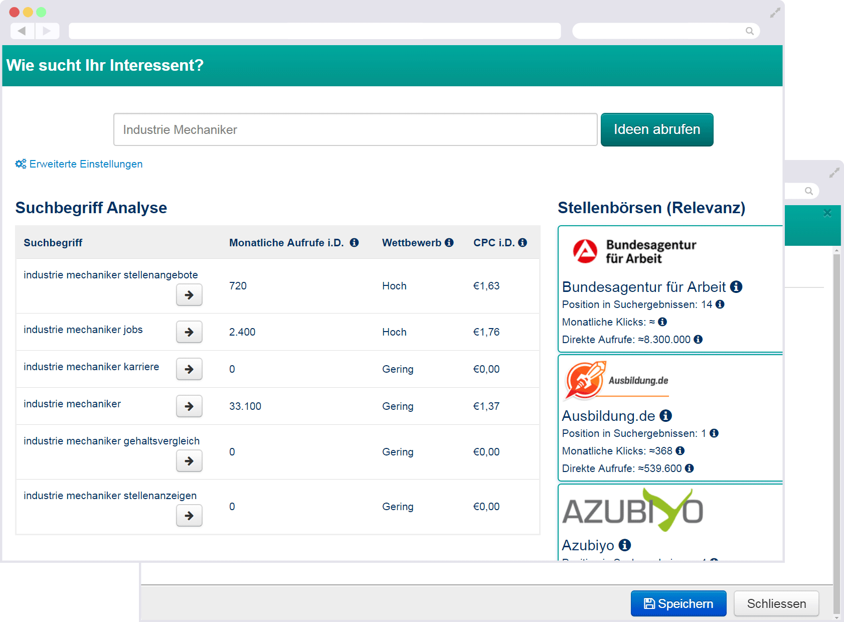Click the Suchbegriff Analyse heading
This screenshot has width=844, height=622.
(91, 208)
